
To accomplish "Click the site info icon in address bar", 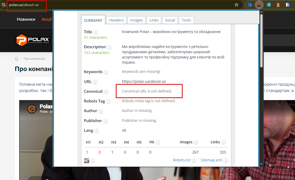I will pyautogui.click(x=4, y=5).
